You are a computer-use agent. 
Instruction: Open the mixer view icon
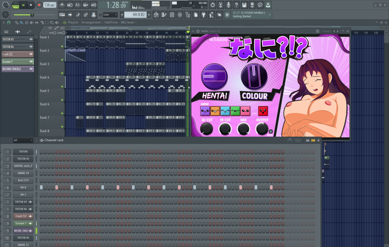click(180, 15)
